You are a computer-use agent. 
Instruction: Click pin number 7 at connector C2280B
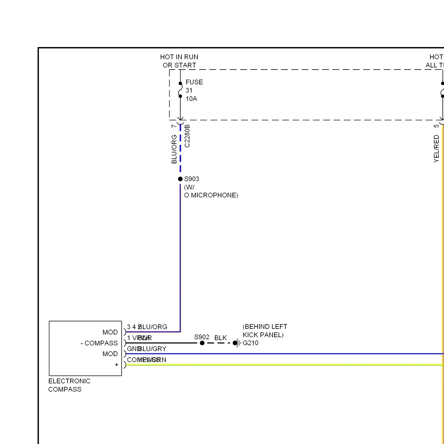point(174,126)
